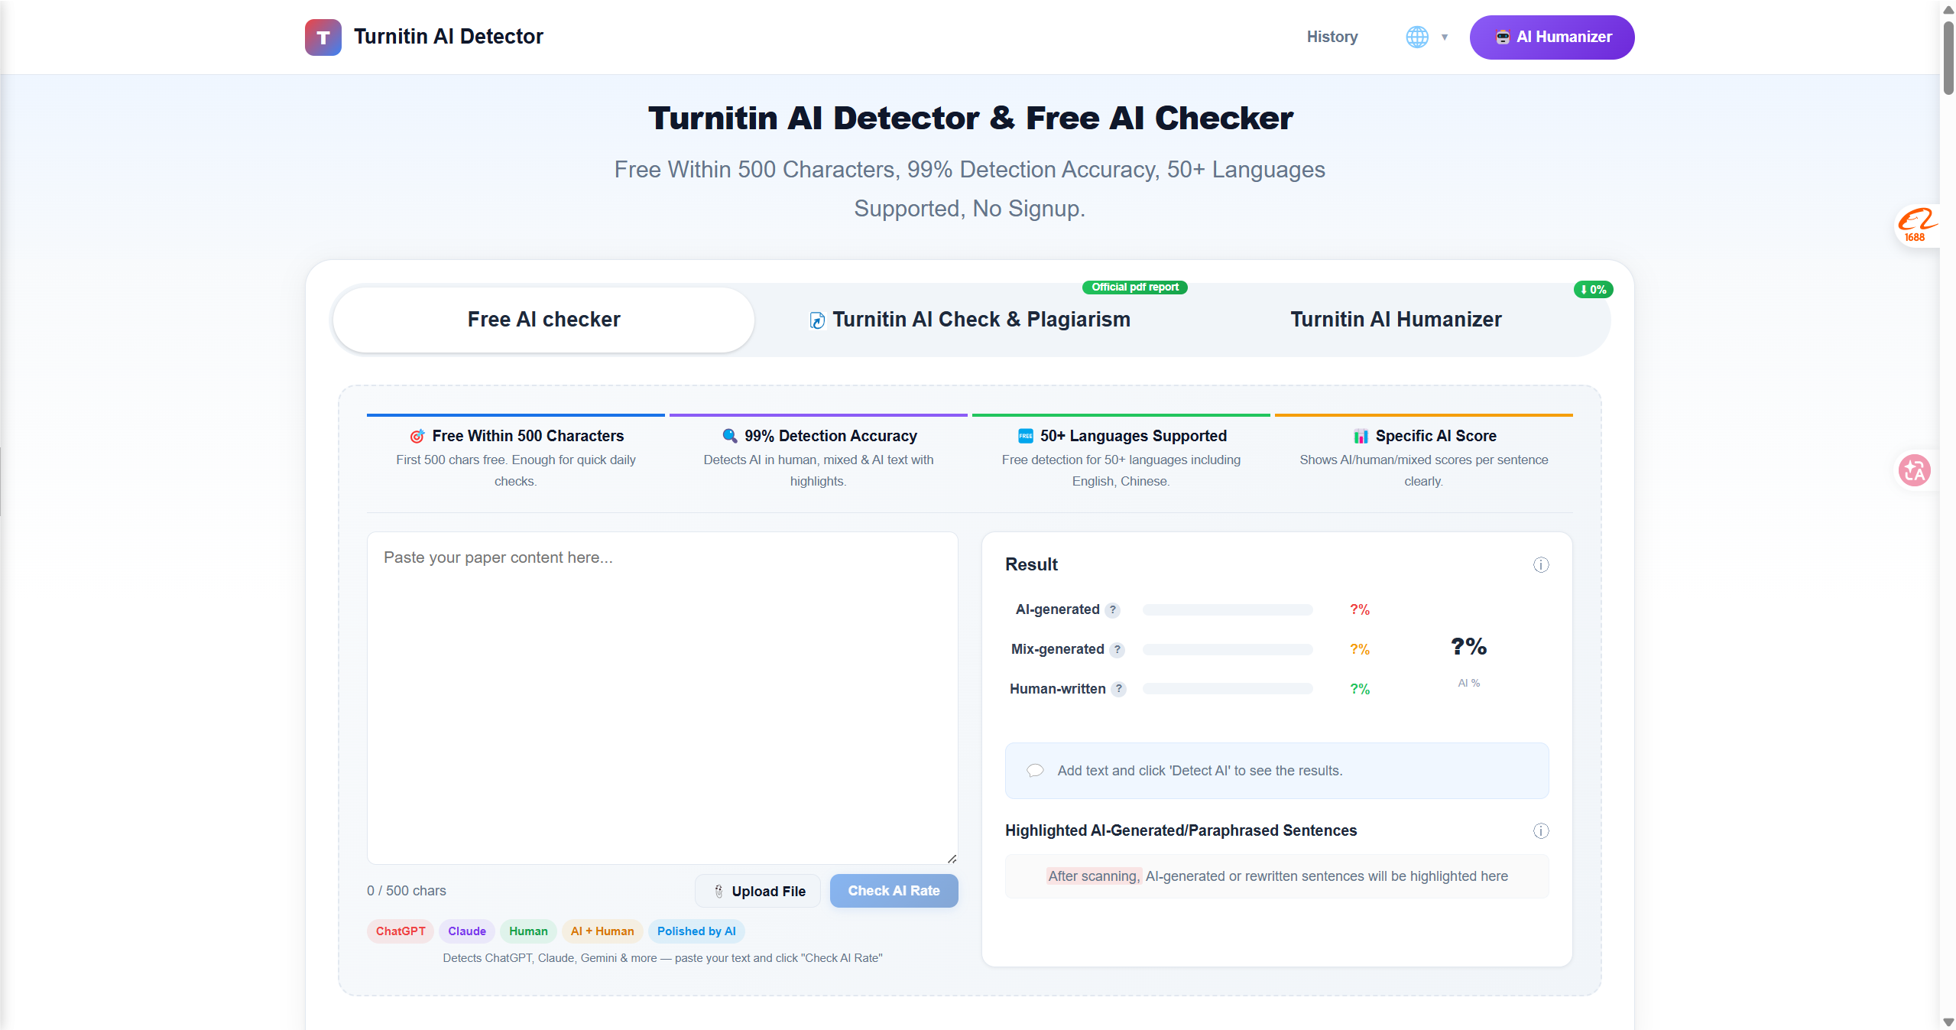Click the magnifier icon beside 99% Detection Accuracy

pyautogui.click(x=730, y=436)
